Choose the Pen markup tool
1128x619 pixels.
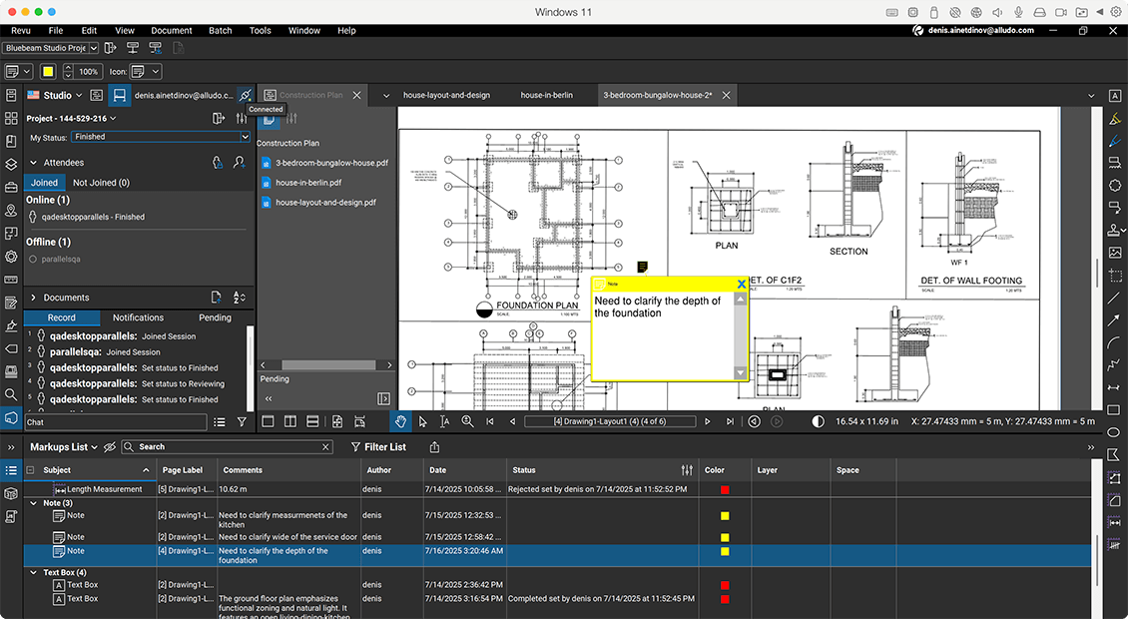tap(1115, 141)
